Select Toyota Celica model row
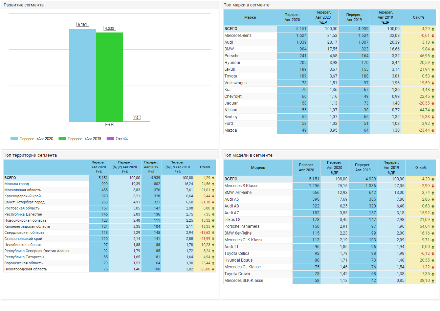 click(x=330, y=253)
